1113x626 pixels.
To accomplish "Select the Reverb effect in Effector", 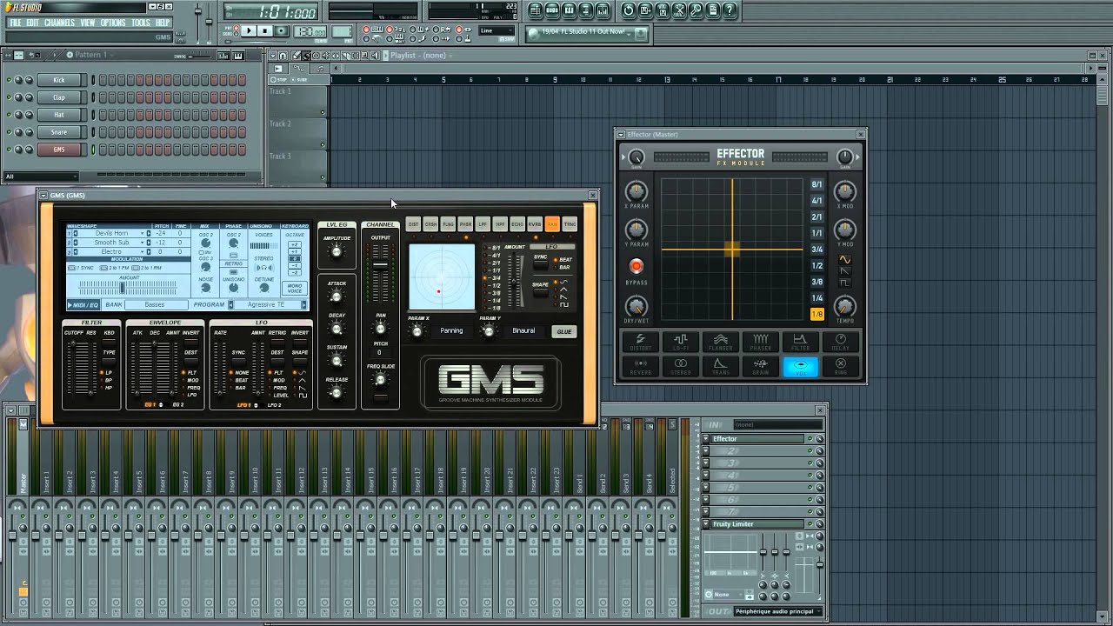I will pos(640,367).
